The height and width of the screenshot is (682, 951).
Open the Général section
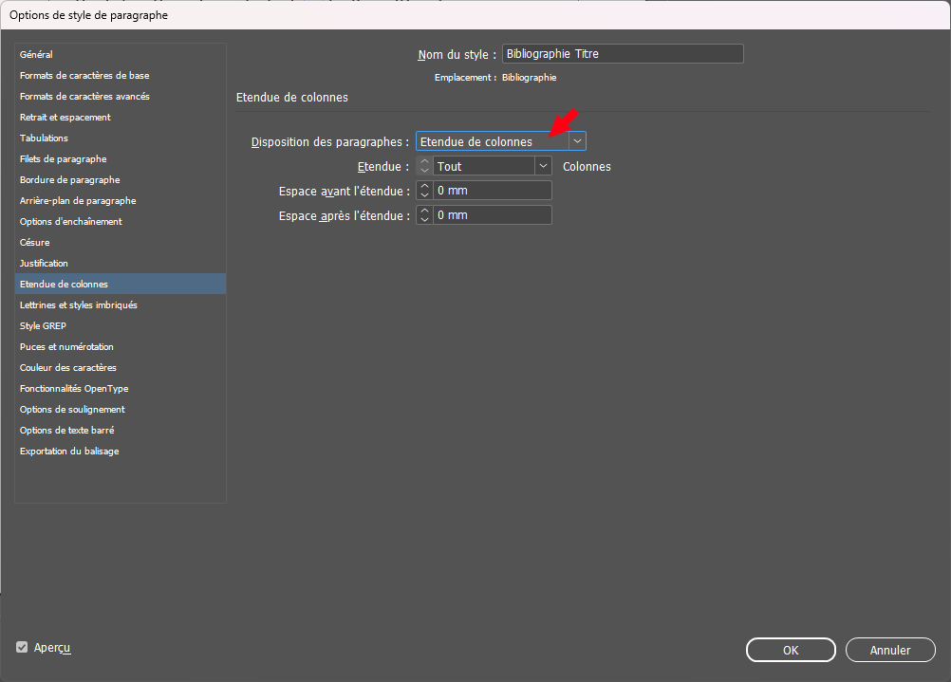pos(36,55)
